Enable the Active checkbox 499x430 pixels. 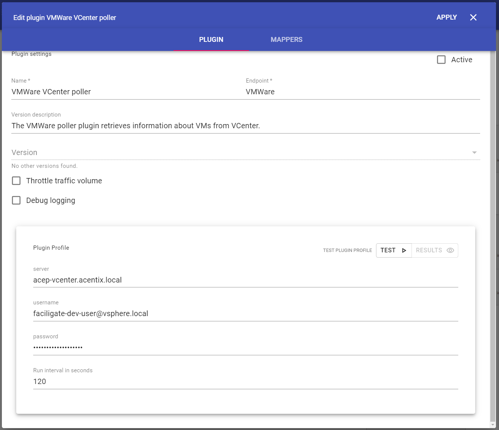(441, 60)
